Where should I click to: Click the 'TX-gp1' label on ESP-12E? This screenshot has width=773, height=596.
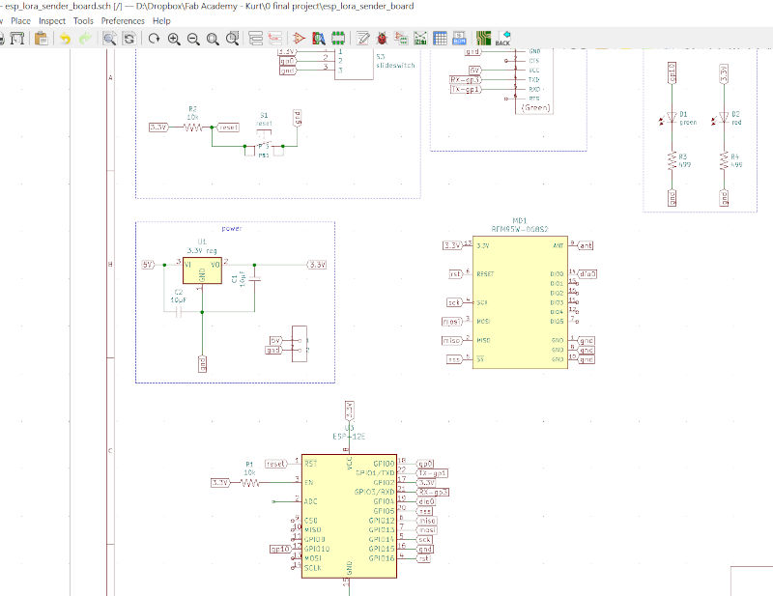coord(432,473)
